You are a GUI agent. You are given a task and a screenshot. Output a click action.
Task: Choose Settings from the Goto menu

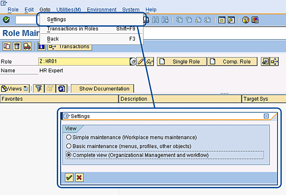(x=91, y=19)
